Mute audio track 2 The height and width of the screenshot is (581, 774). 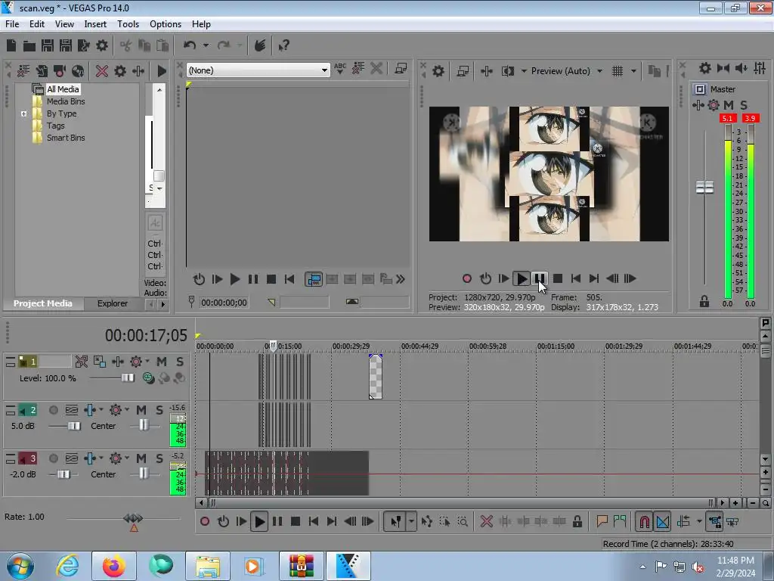[x=141, y=410]
